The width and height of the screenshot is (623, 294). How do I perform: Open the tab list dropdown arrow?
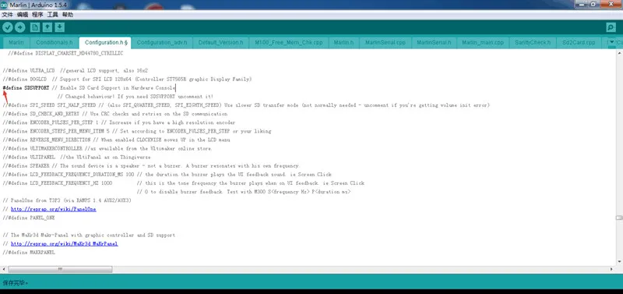pos(611,43)
